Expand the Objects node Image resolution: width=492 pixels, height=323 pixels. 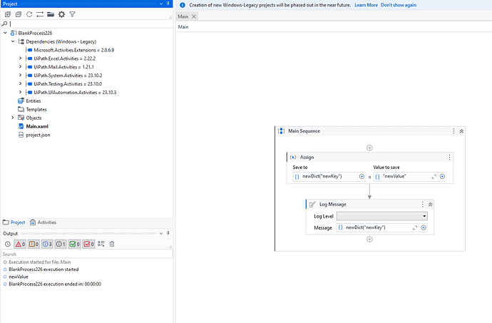(x=13, y=118)
